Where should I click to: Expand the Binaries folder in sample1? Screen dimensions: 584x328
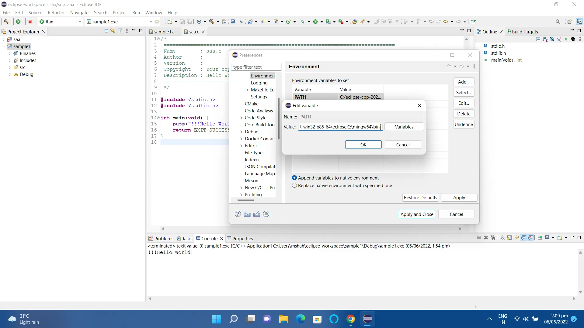10,53
